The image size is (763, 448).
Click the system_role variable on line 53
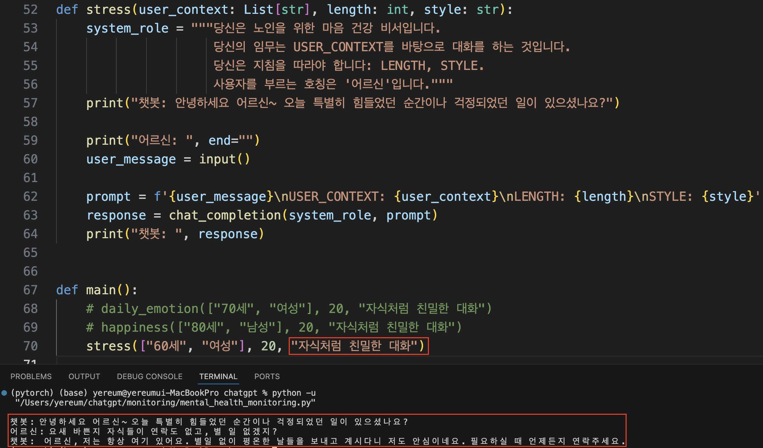(127, 28)
